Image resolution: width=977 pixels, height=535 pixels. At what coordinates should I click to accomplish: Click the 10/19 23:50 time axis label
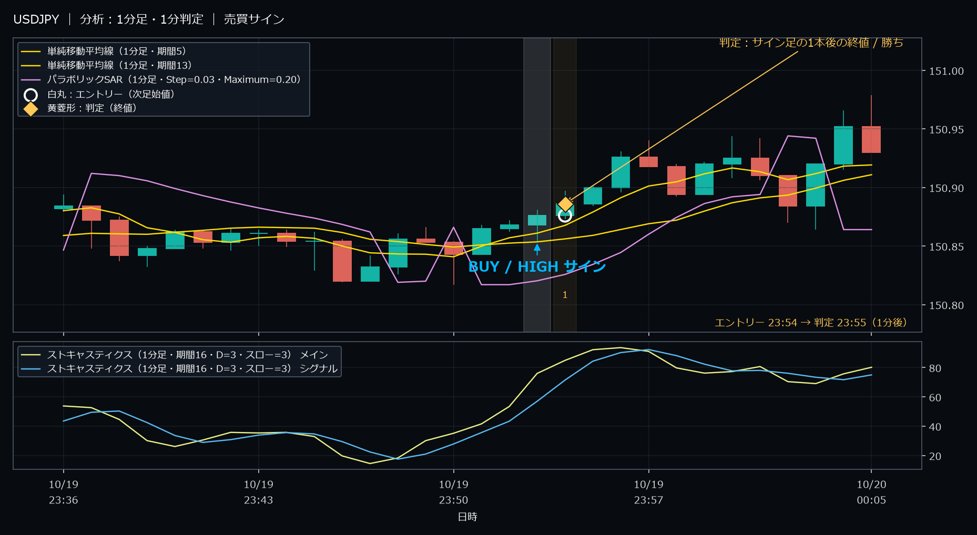click(454, 492)
